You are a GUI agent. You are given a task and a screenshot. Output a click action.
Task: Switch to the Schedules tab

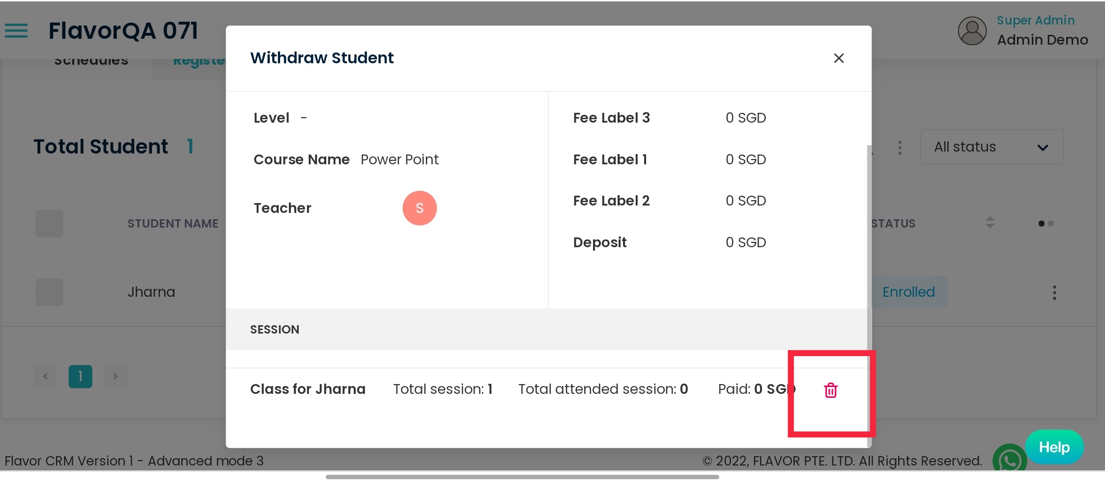[x=91, y=61]
